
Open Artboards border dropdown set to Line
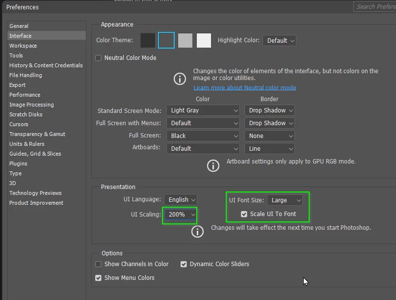tap(269, 149)
